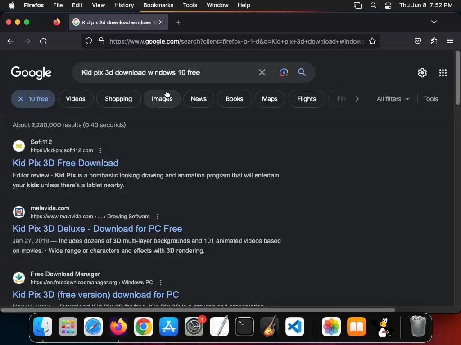
Task: Open Terminal from the Dock
Action: click(244, 327)
